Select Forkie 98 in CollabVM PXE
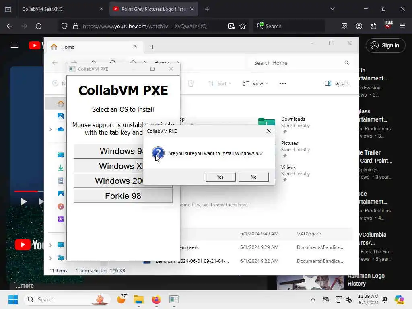The height and width of the screenshot is (309, 412). (x=123, y=196)
